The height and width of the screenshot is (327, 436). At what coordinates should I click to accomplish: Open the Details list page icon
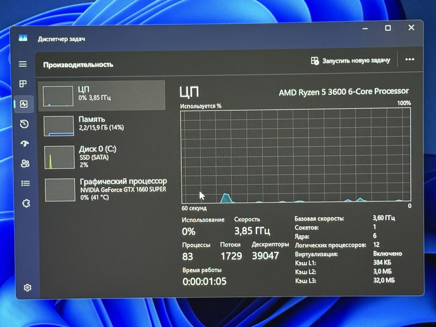click(26, 183)
